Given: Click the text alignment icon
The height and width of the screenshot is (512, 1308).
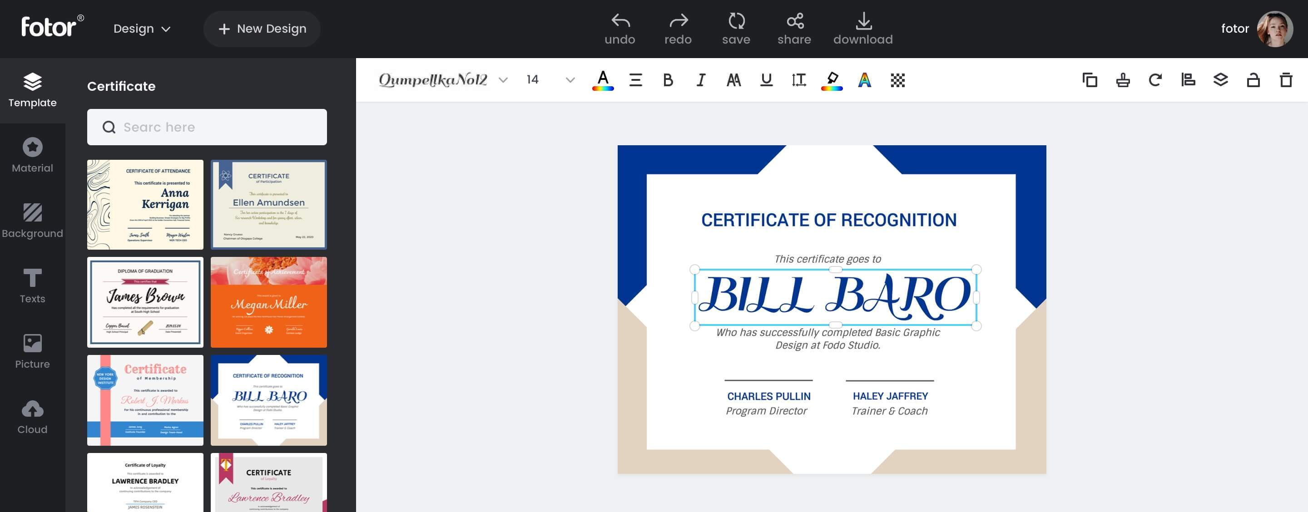Looking at the screenshot, I should click(635, 79).
